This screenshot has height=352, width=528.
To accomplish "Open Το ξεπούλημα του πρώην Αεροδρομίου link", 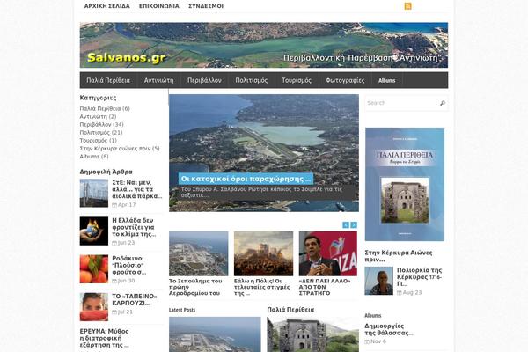I will click(196, 287).
